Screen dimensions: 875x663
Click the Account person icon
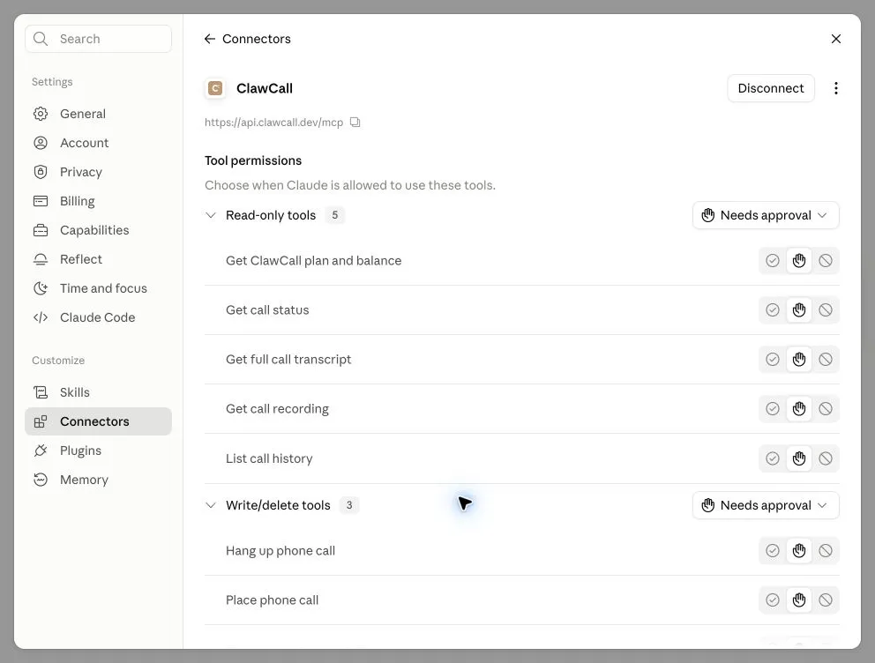pyautogui.click(x=41, y=143)
